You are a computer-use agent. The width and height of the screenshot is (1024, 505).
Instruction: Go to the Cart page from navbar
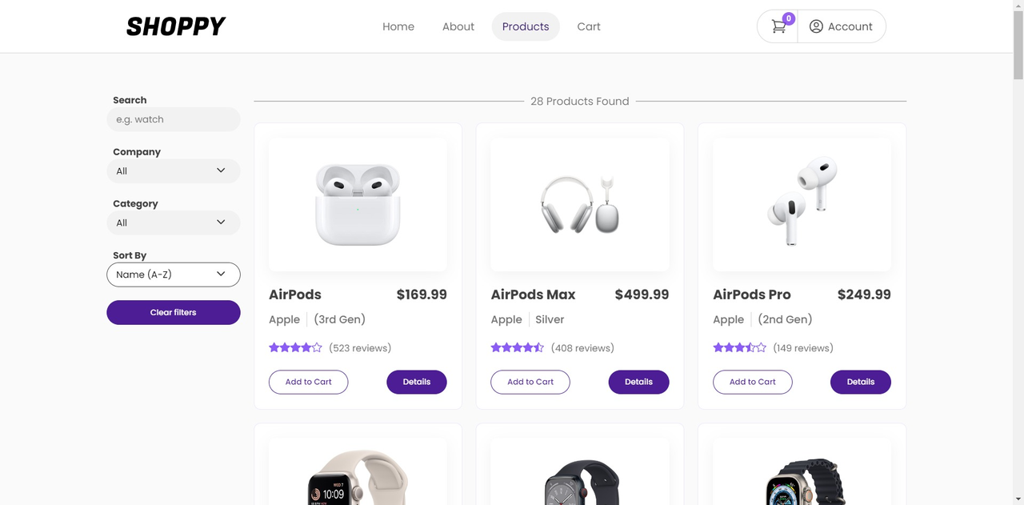588,26
